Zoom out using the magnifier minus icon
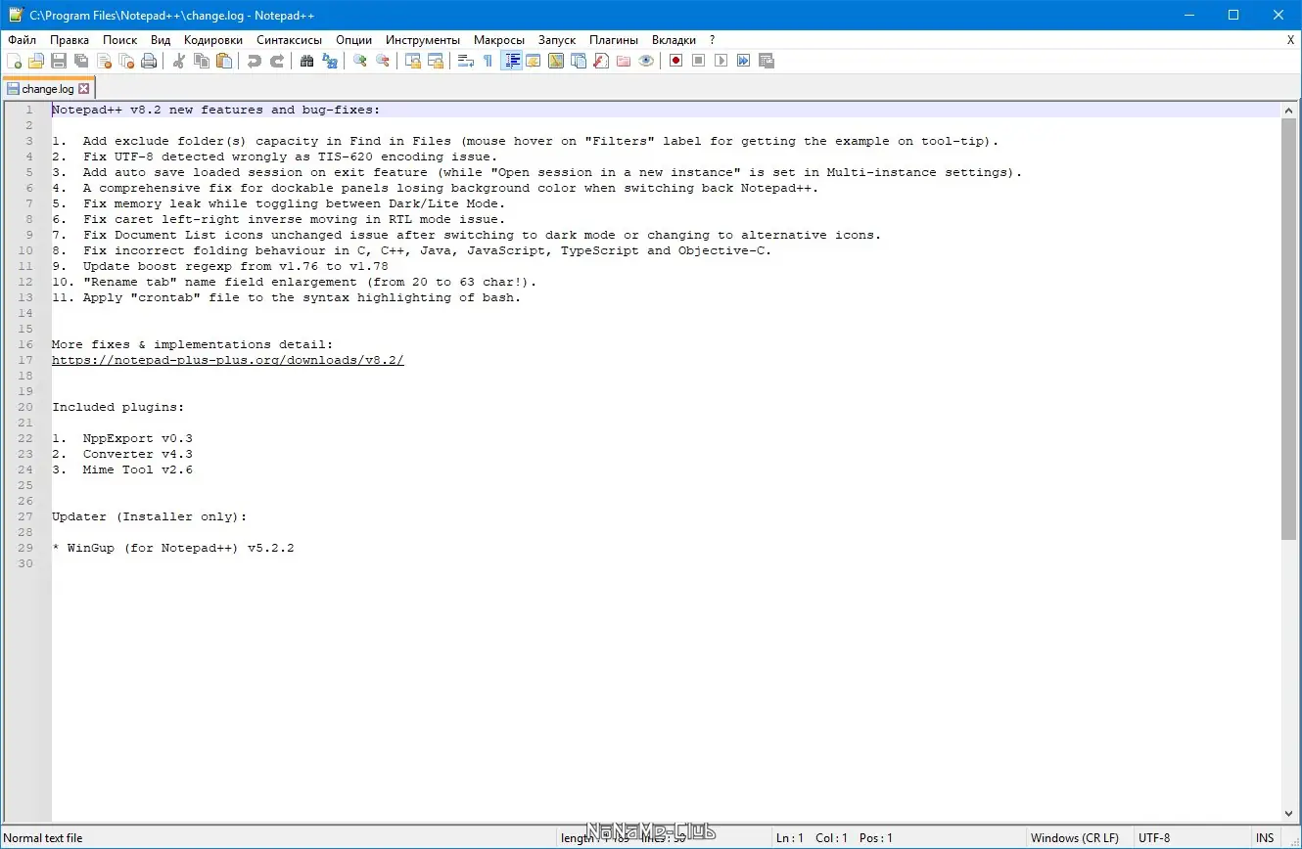This screenshot has height=849, width=1302. [383, 61]
